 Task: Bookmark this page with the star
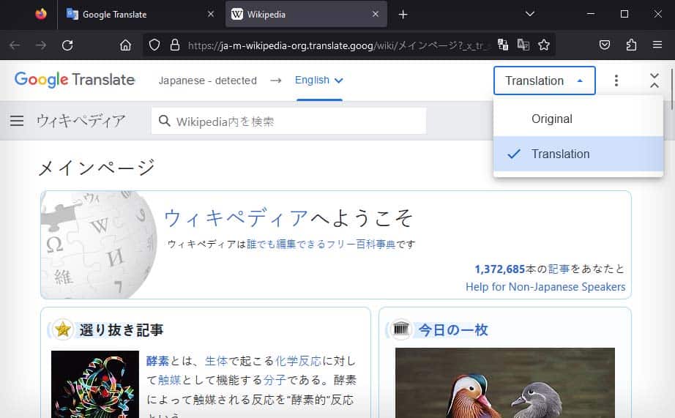pyautogui.click(x=544, y=45)
